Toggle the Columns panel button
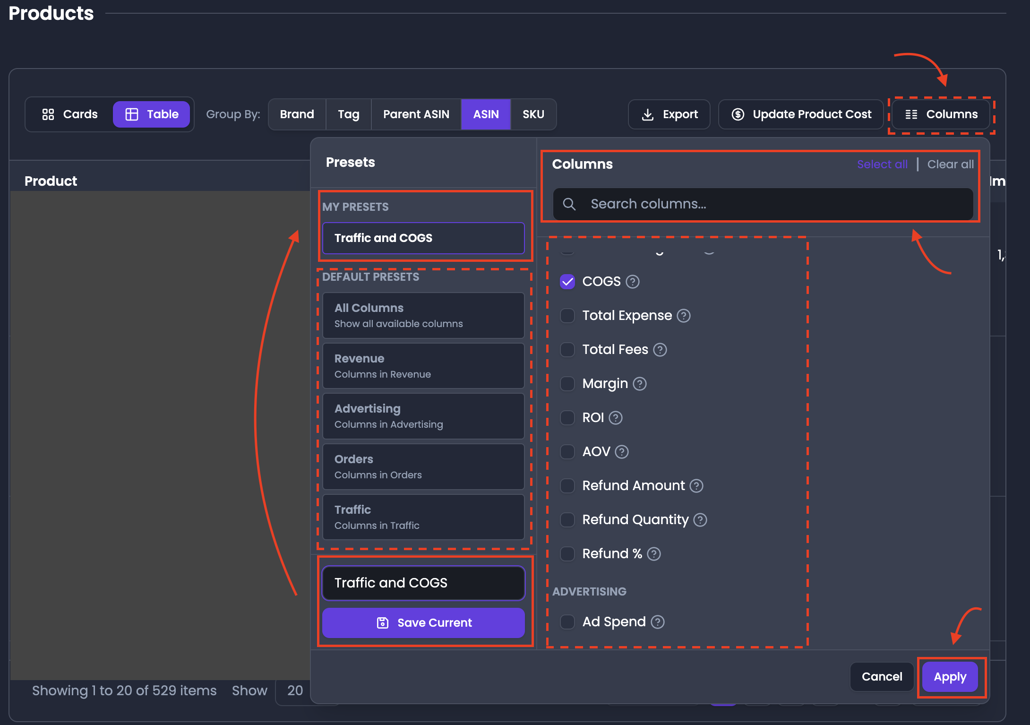Screen dimensions: 1030x725 (941, 114)
